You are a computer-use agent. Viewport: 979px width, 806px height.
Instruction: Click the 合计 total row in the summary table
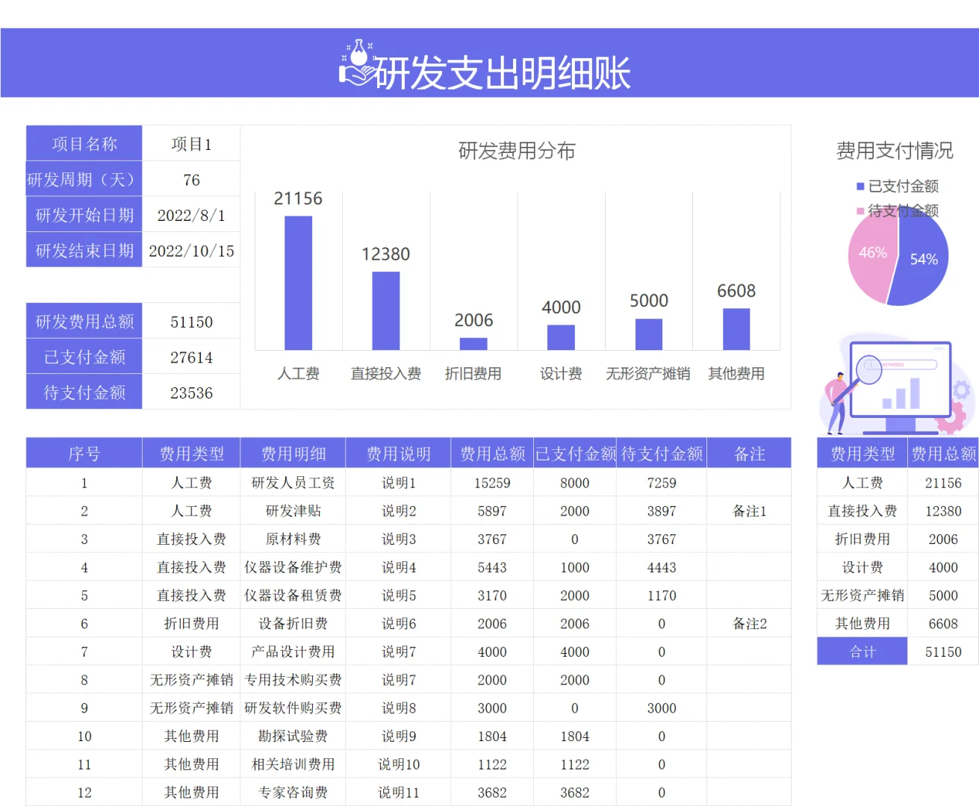862,651
